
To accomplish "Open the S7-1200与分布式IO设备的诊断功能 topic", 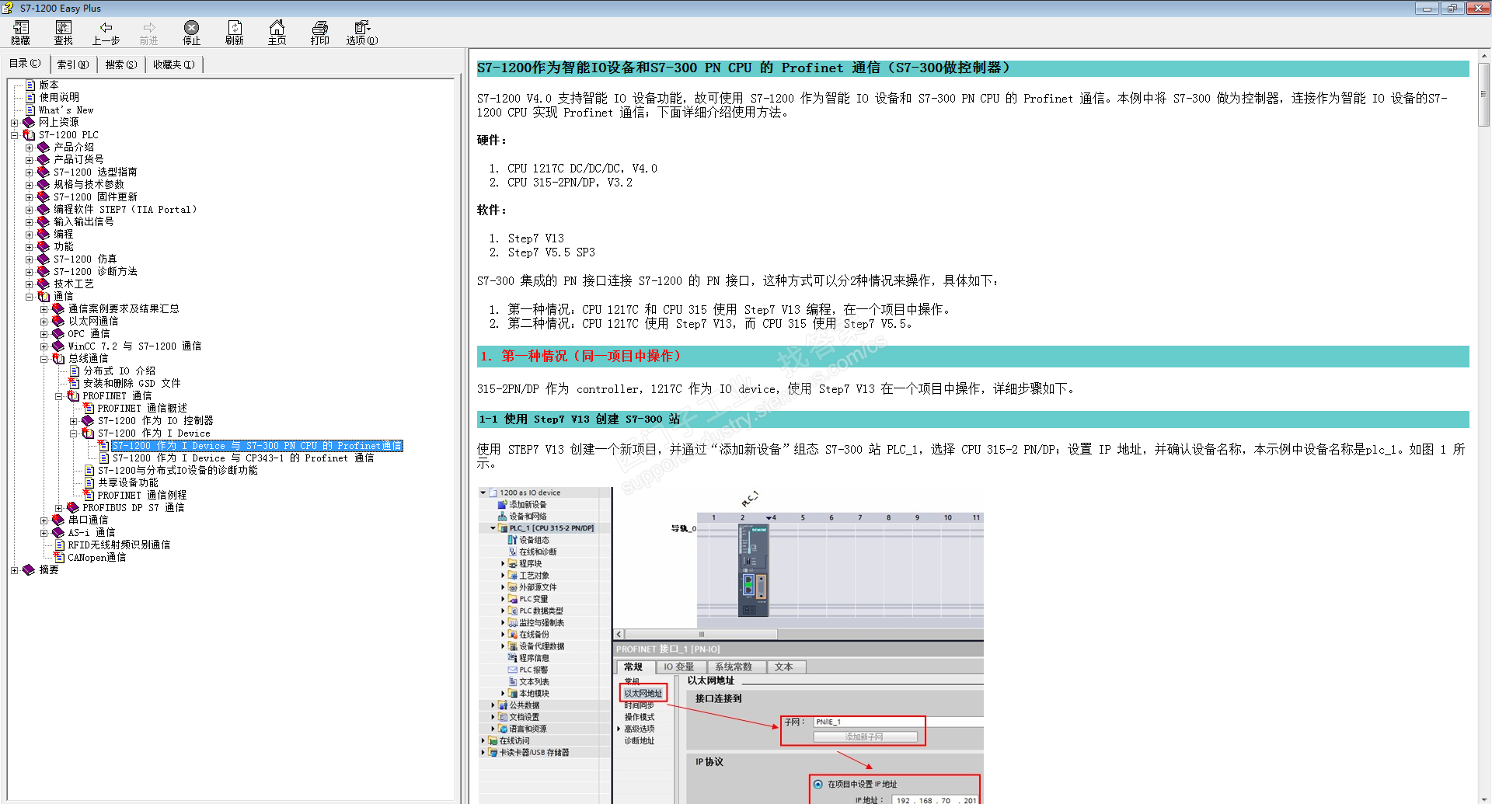I will (x=178, y=470).
